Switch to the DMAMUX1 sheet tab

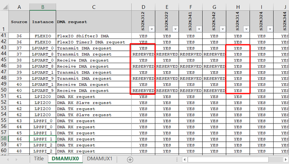pyautogui.click(x=99, y=159)
